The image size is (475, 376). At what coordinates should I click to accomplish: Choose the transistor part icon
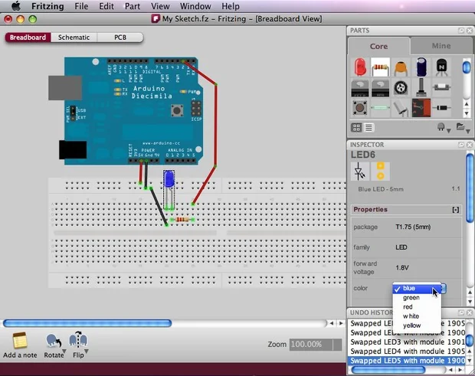[x=442, y=67]
